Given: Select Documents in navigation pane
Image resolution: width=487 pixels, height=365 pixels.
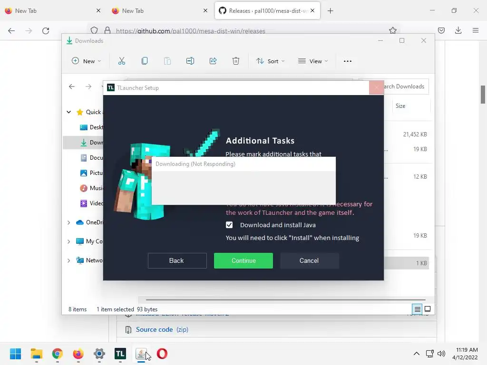Looking at the screenshot, I should pos(91,158).
